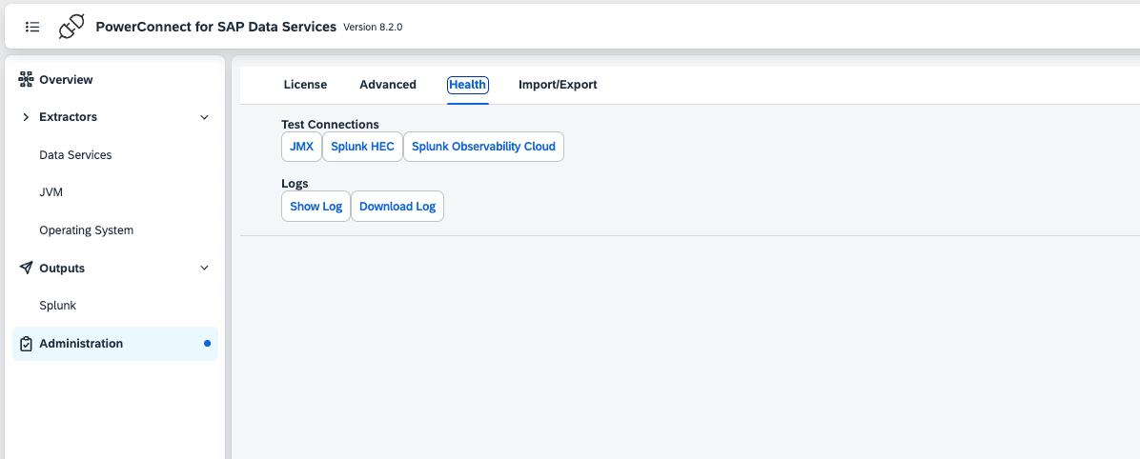The height and width of the screenshot is (459, 1140).
Task: Click the Download Log button
Action: click(397, 207)
